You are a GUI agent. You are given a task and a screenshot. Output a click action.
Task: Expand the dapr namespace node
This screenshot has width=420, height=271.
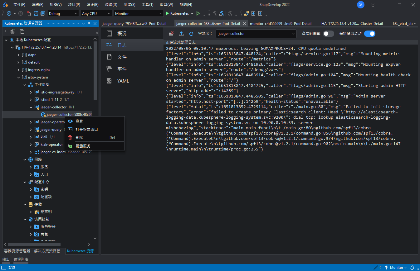point(18,55)
